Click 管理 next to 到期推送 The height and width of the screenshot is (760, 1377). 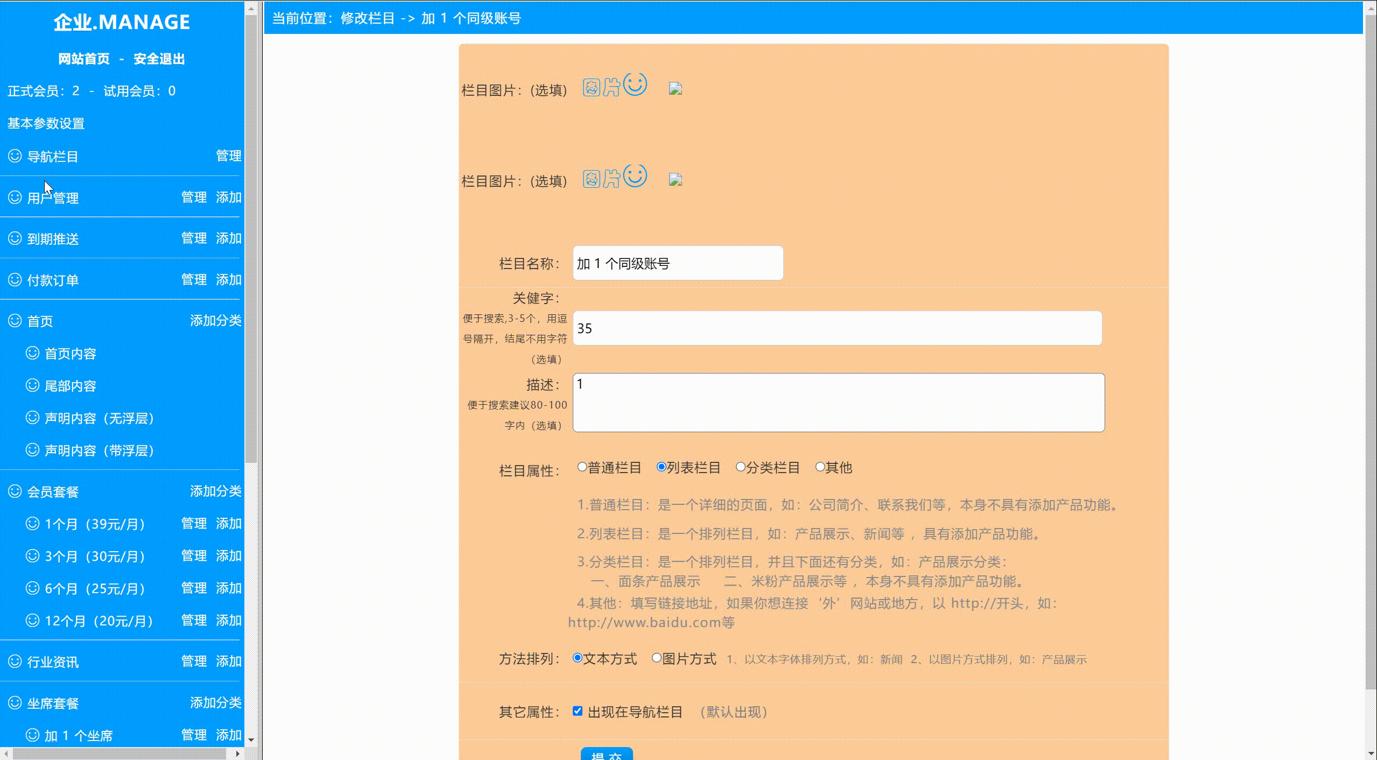194,238
